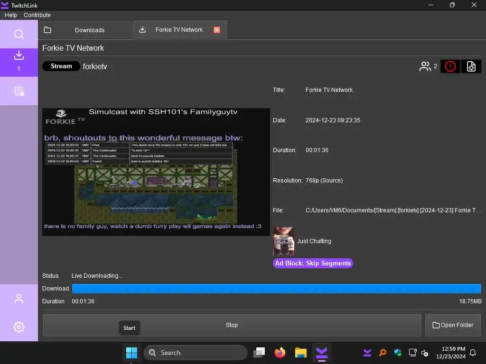Click the 768p (Source) resolution value
This screenshot has width=486, height=364.
[x=324, y=180]
